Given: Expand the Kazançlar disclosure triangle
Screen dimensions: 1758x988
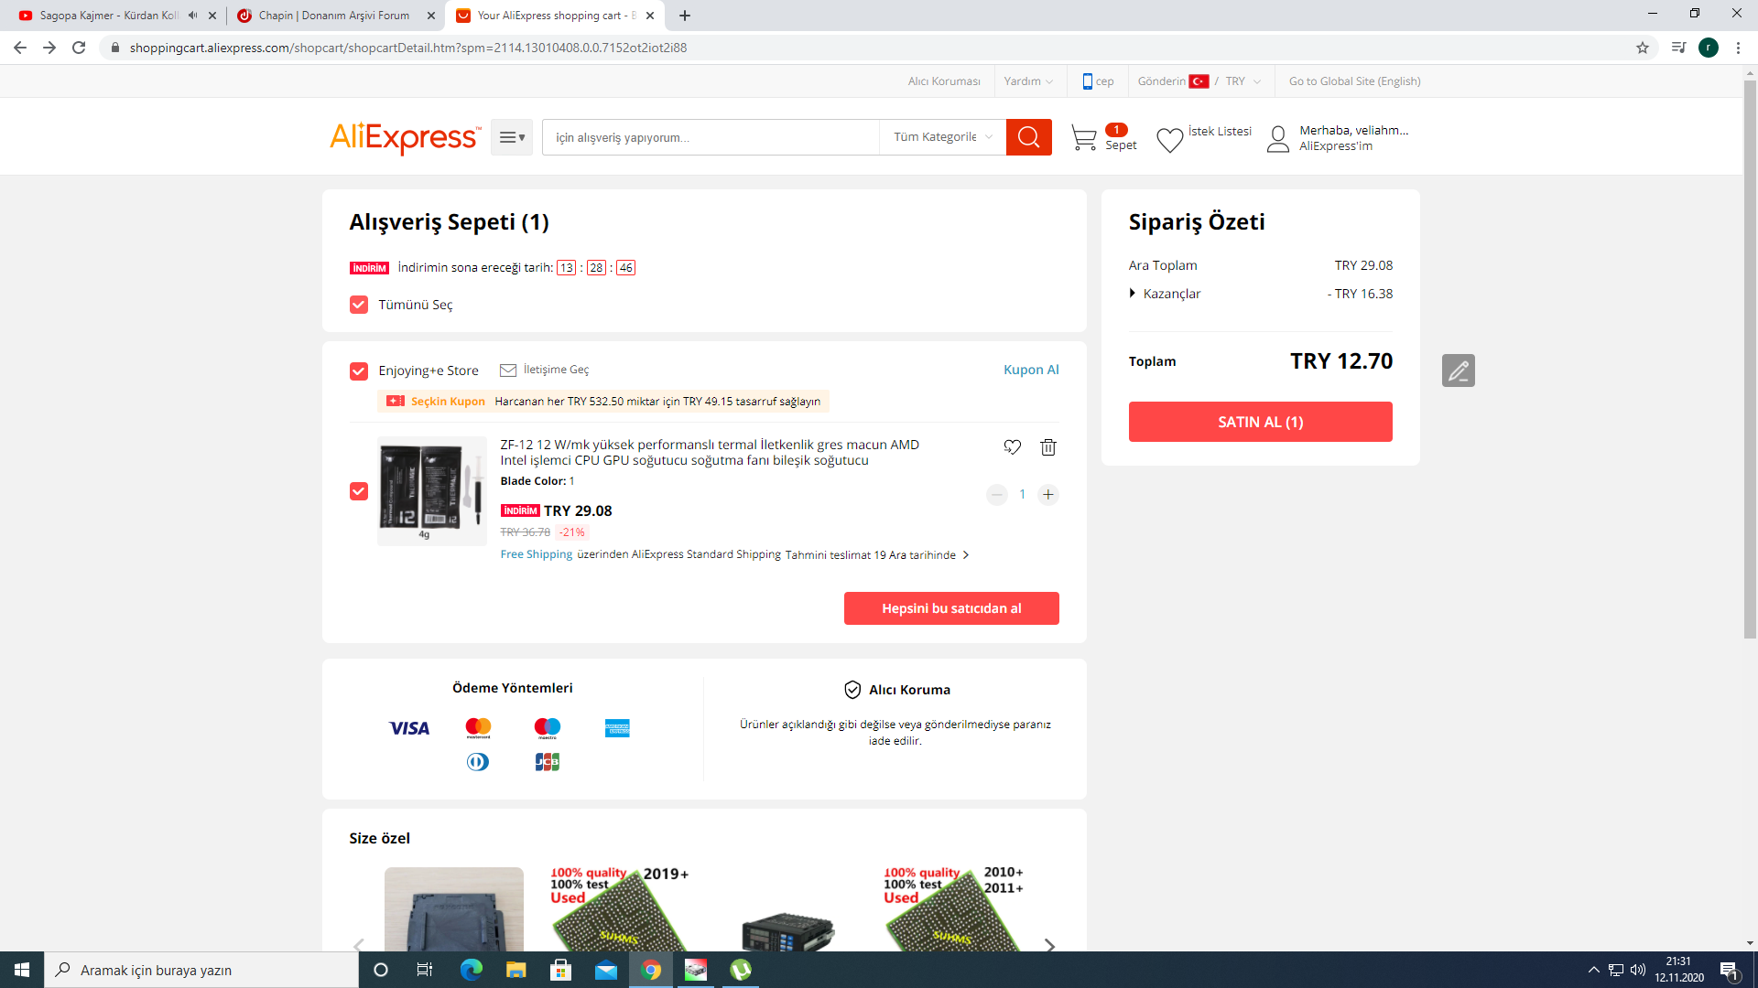Looking at the screenshot, I should 1133,294.
